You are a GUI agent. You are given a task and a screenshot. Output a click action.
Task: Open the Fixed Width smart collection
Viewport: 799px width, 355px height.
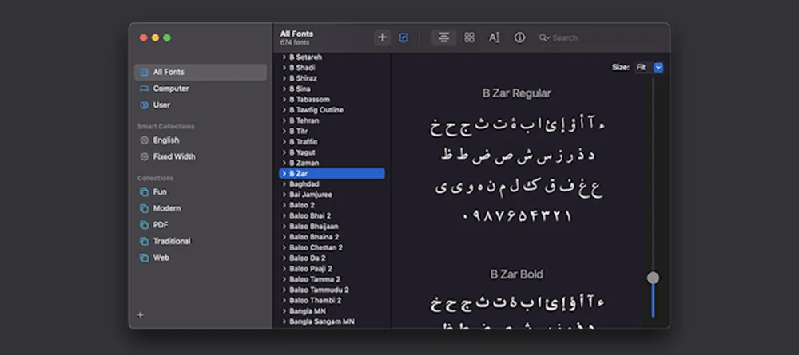pos(201,156)
